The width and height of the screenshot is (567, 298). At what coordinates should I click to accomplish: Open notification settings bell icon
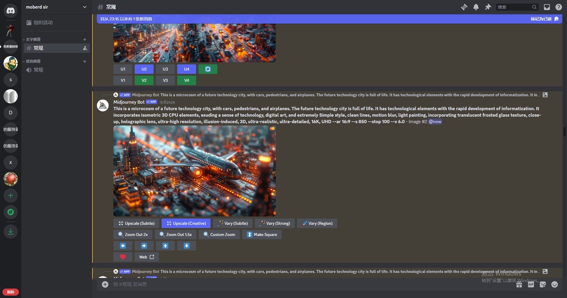(476, 7)
